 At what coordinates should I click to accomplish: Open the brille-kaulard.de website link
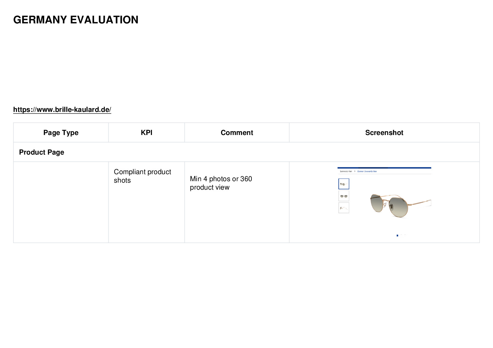(62, 110)
